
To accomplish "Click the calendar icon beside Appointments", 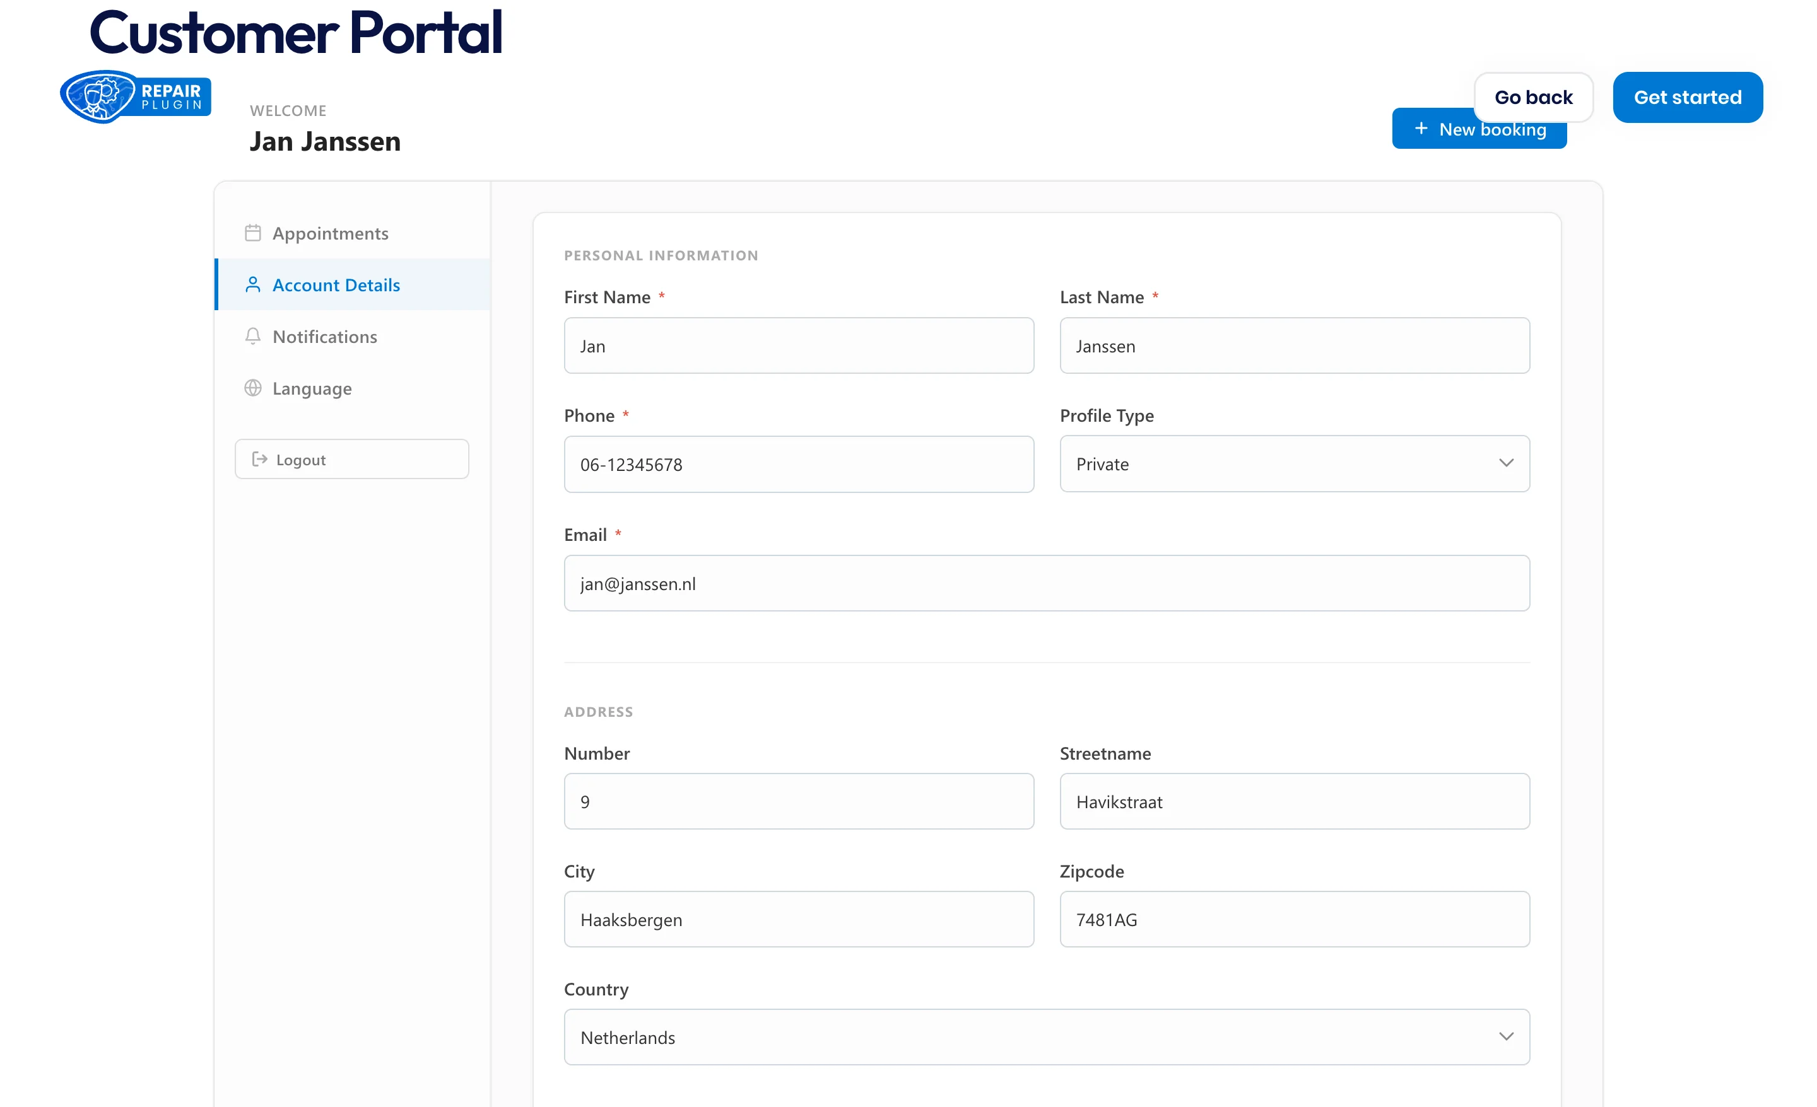I will pyautogui.click(x=253, y=233).
